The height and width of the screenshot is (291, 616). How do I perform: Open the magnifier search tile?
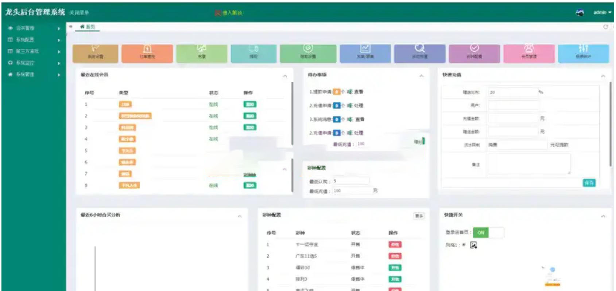(420, 53)
